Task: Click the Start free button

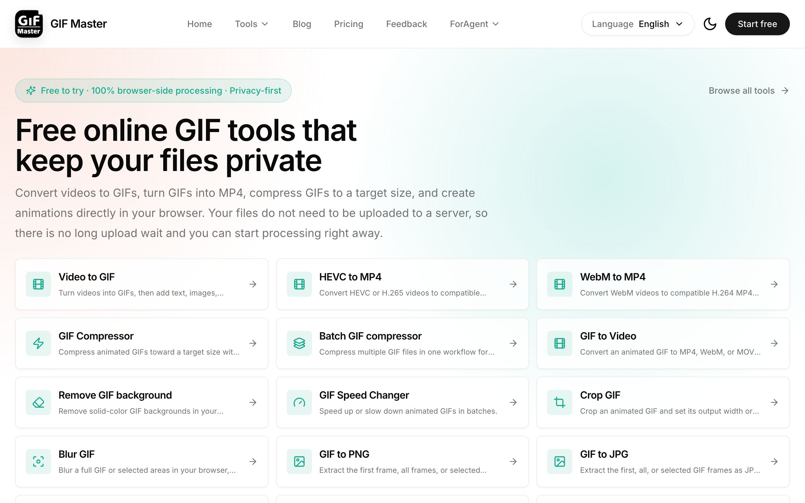Action: [757, 24]
